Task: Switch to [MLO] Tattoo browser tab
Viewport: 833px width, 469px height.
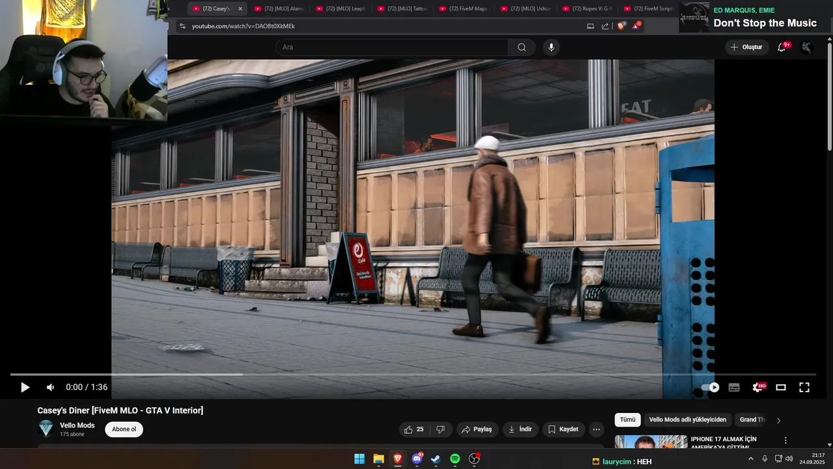Action: pyautogui.click(x=403, y=8)
